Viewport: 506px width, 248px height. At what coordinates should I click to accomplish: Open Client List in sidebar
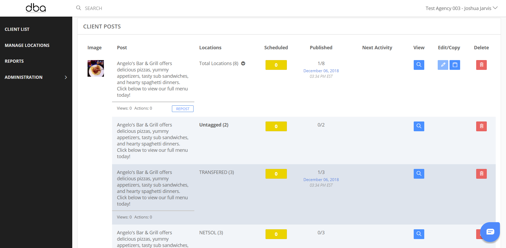coord(17,29)
